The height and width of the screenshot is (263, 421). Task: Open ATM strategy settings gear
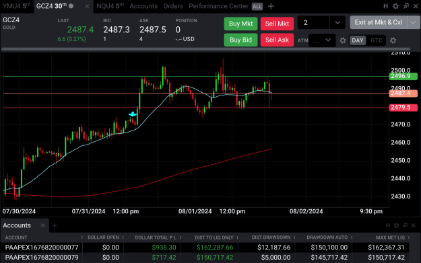tap(343, 40)
